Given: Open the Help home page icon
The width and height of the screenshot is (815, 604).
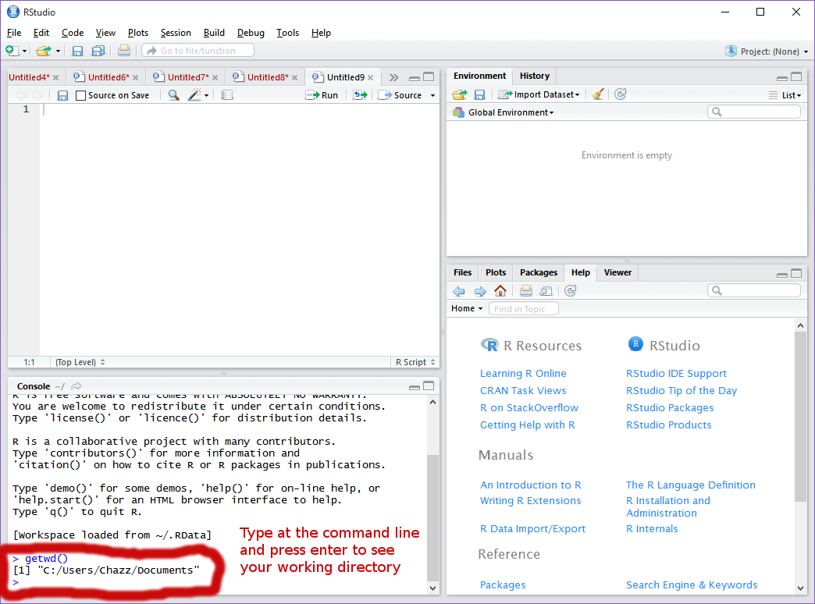Looking at the screenshot, I should 500,290.
